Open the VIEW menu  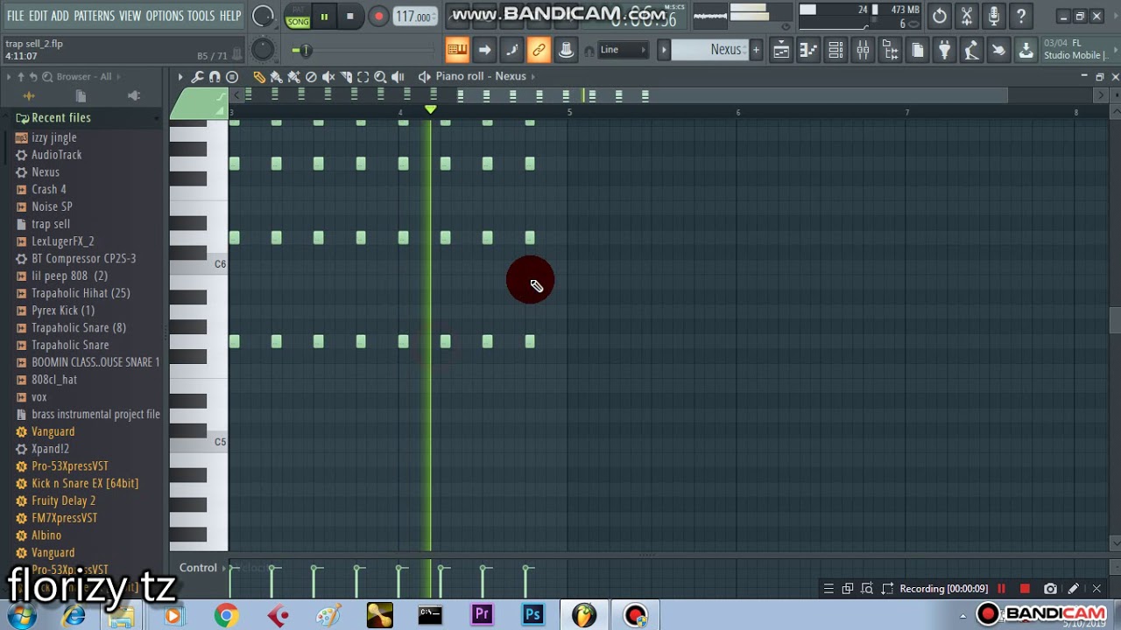[x=130, y=16]
